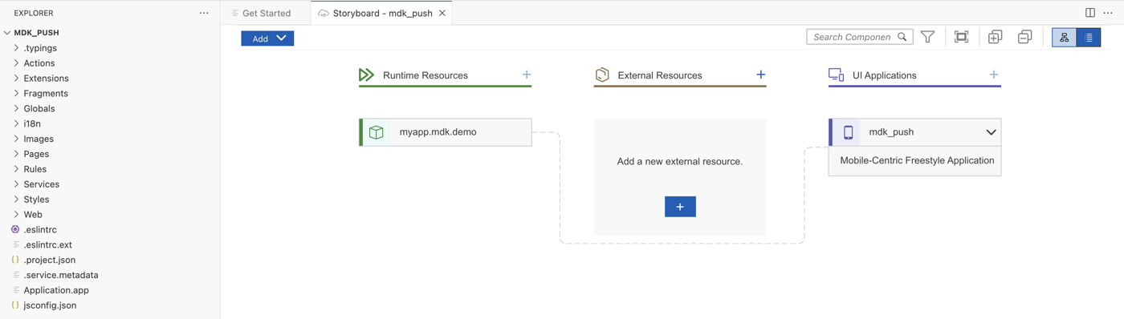Select the myapp.mdk.demo runtime resource card
Screen dimensions: 1124x319
[x=446, y=132]
